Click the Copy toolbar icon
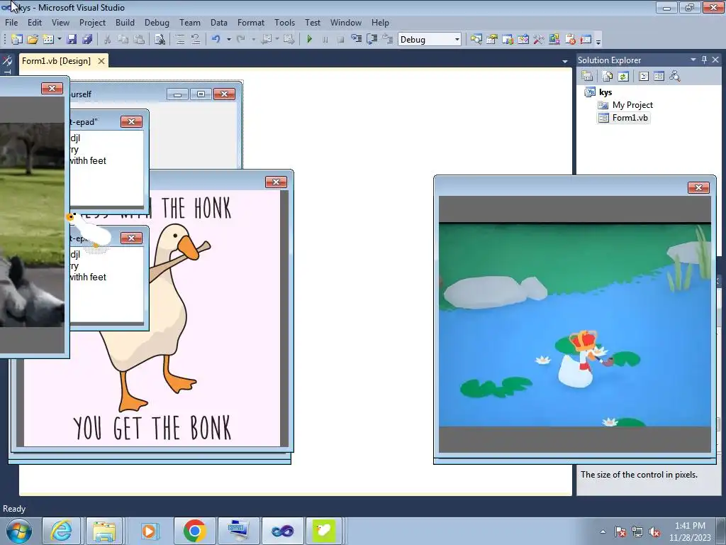726x545 pixels. (123, 40)
